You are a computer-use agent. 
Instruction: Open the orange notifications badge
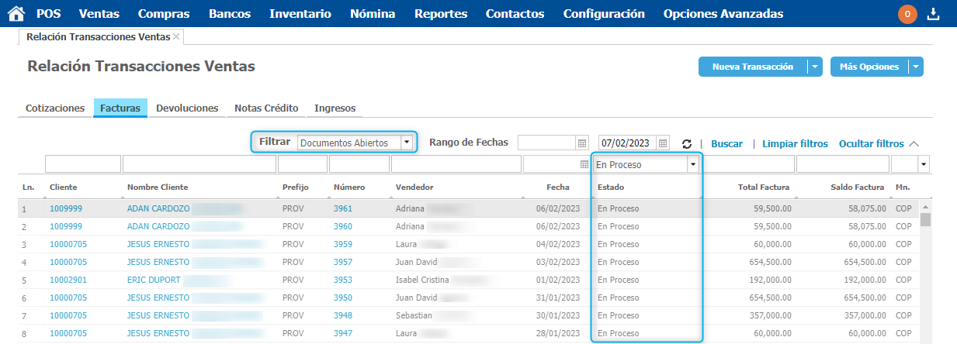pos(907,14)
